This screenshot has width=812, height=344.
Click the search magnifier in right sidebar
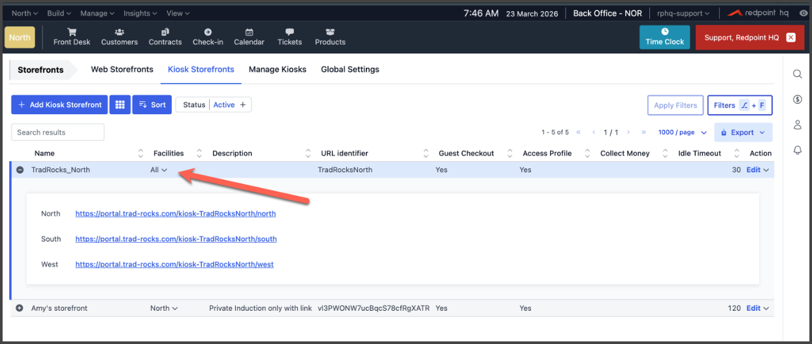click(797, 74)
